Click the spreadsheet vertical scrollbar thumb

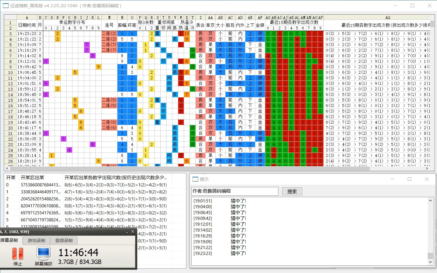[x=432, y=24]
